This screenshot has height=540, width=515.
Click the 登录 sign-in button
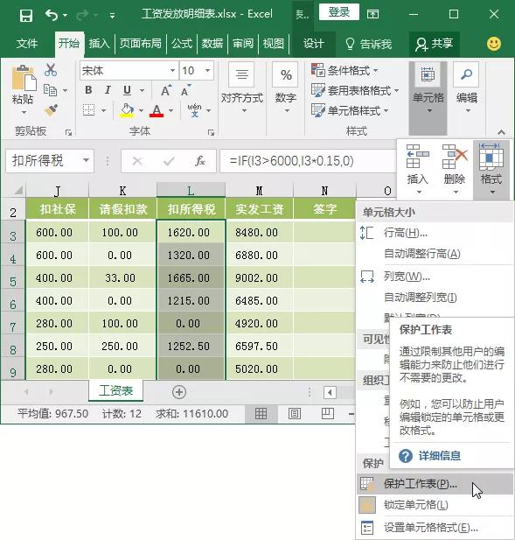[x=339, y=12]
